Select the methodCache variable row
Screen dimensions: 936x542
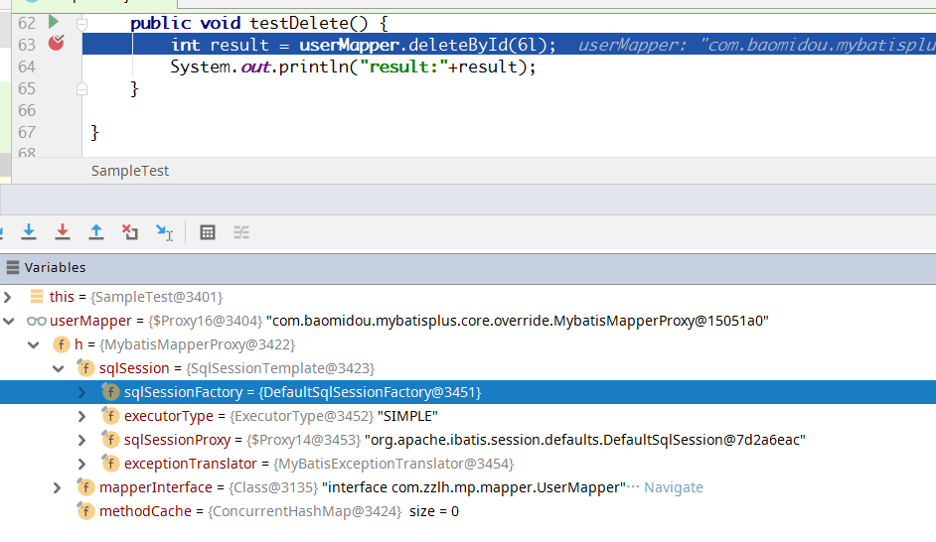[x=468, y=511]
